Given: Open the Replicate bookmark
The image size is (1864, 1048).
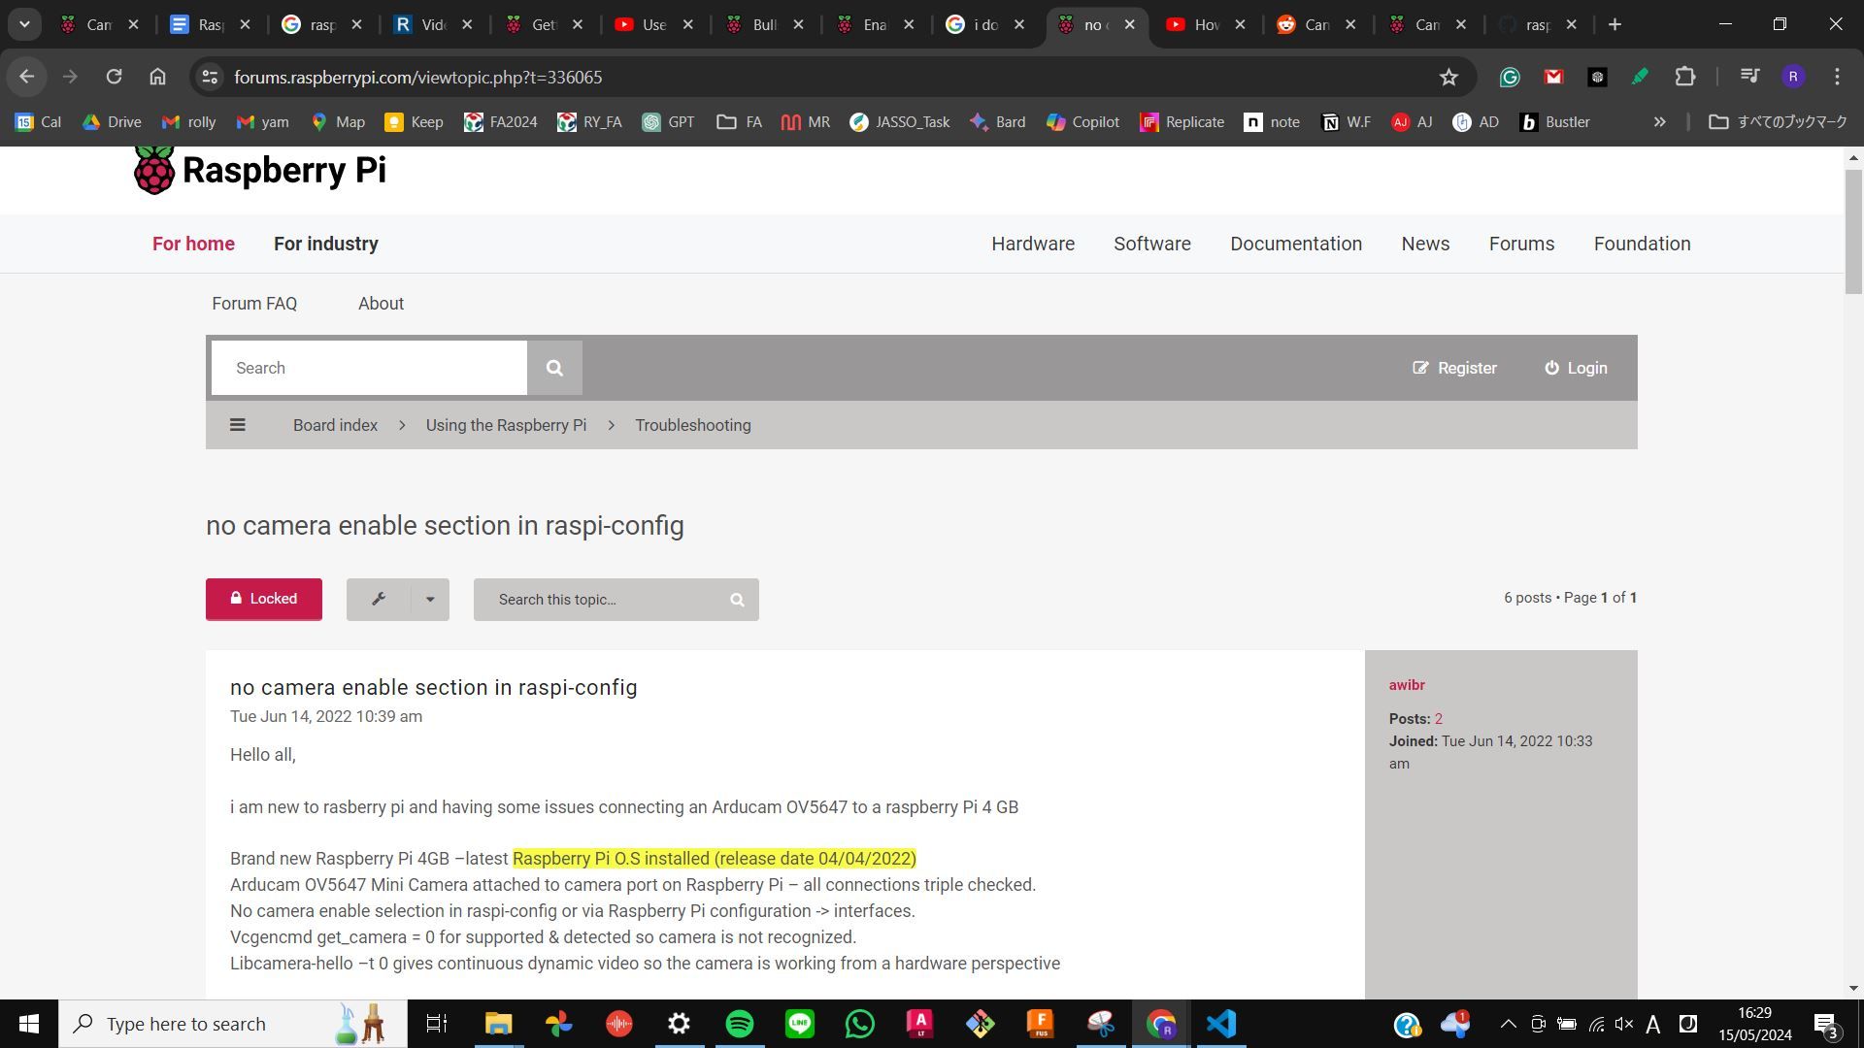Looking at the screenshot, I should 1182,122.
